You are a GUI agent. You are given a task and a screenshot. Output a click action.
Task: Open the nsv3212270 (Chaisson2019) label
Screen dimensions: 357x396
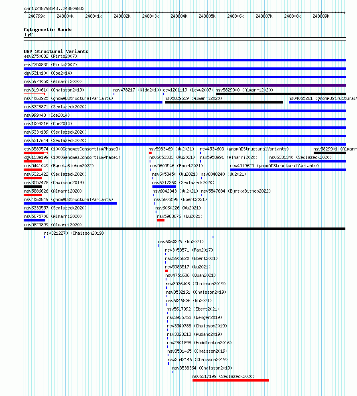(x=74, y=233)
